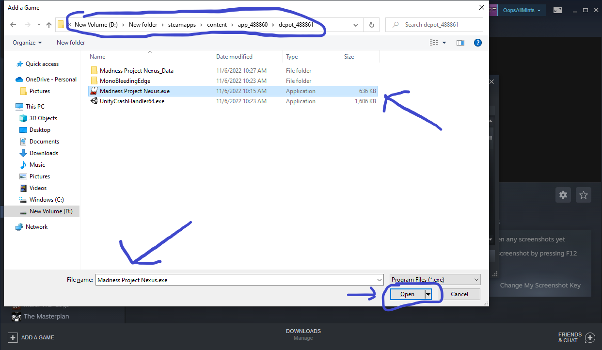Image resolution: width=602 pixels, height=350 pixels.
Task: Go back to the previous folder
Action: [13, 25]
